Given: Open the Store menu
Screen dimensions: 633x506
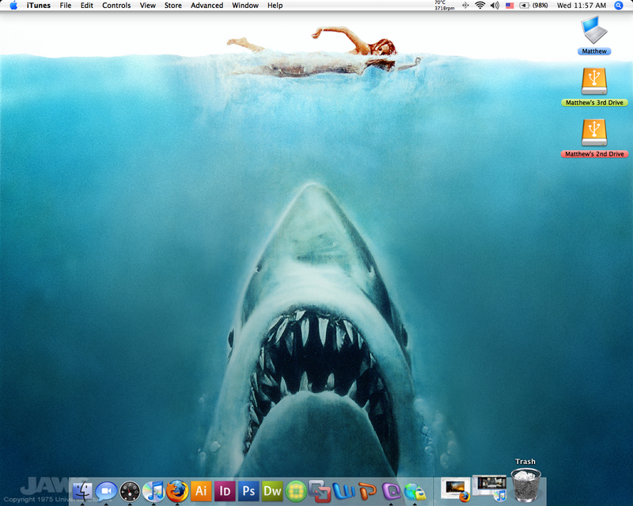Looking at the screenshot, I should [x=172, y=6].
